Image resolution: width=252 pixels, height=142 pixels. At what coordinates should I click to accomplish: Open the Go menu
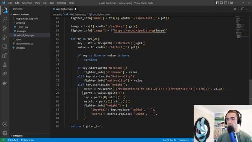point(45,3)
